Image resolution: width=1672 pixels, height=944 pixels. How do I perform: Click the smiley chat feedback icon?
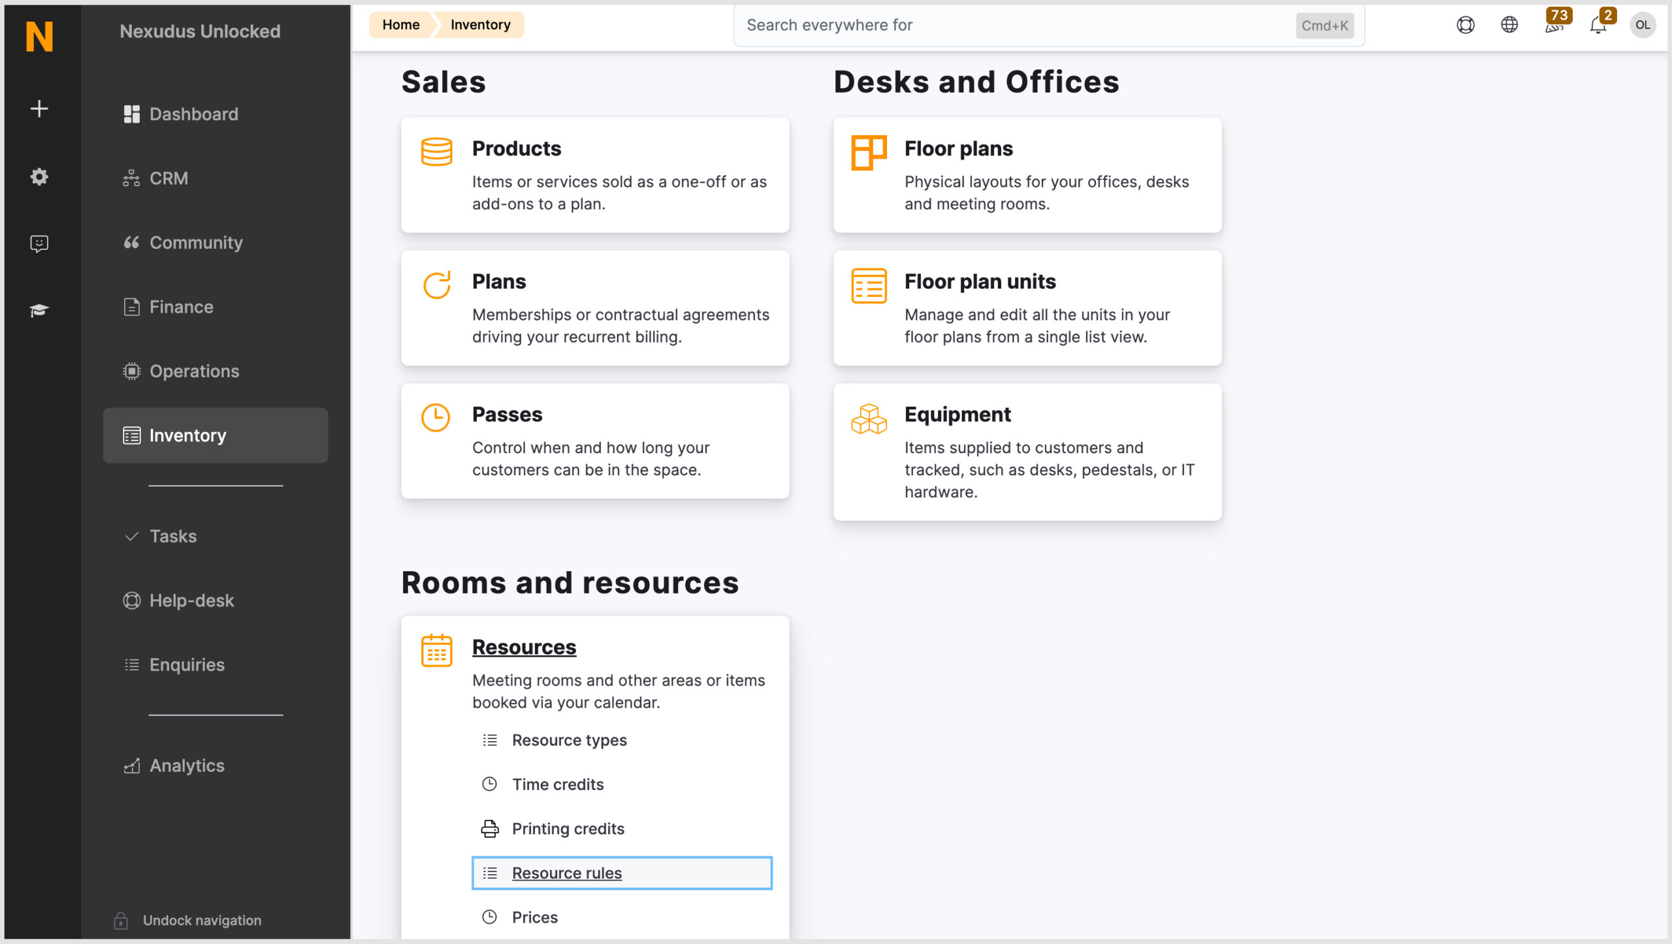(39, 244)
